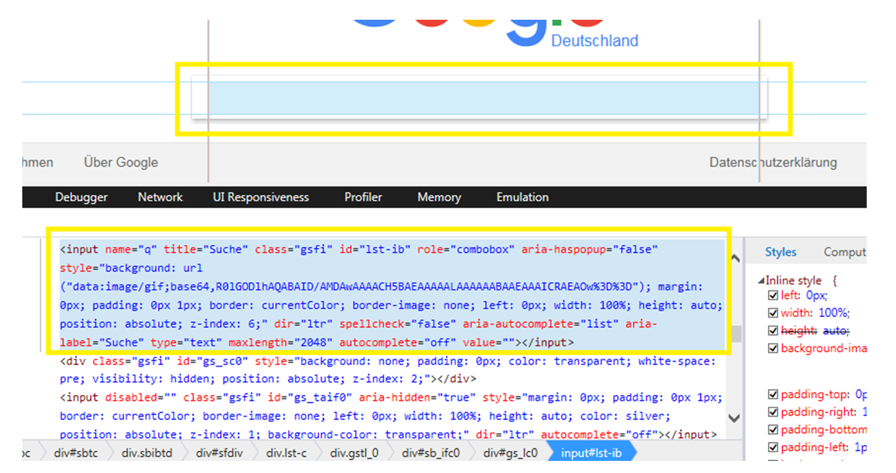Viewport: 896px width, 473px height.
Task: Open the Computed styles tab
Action: pos(847,251)
